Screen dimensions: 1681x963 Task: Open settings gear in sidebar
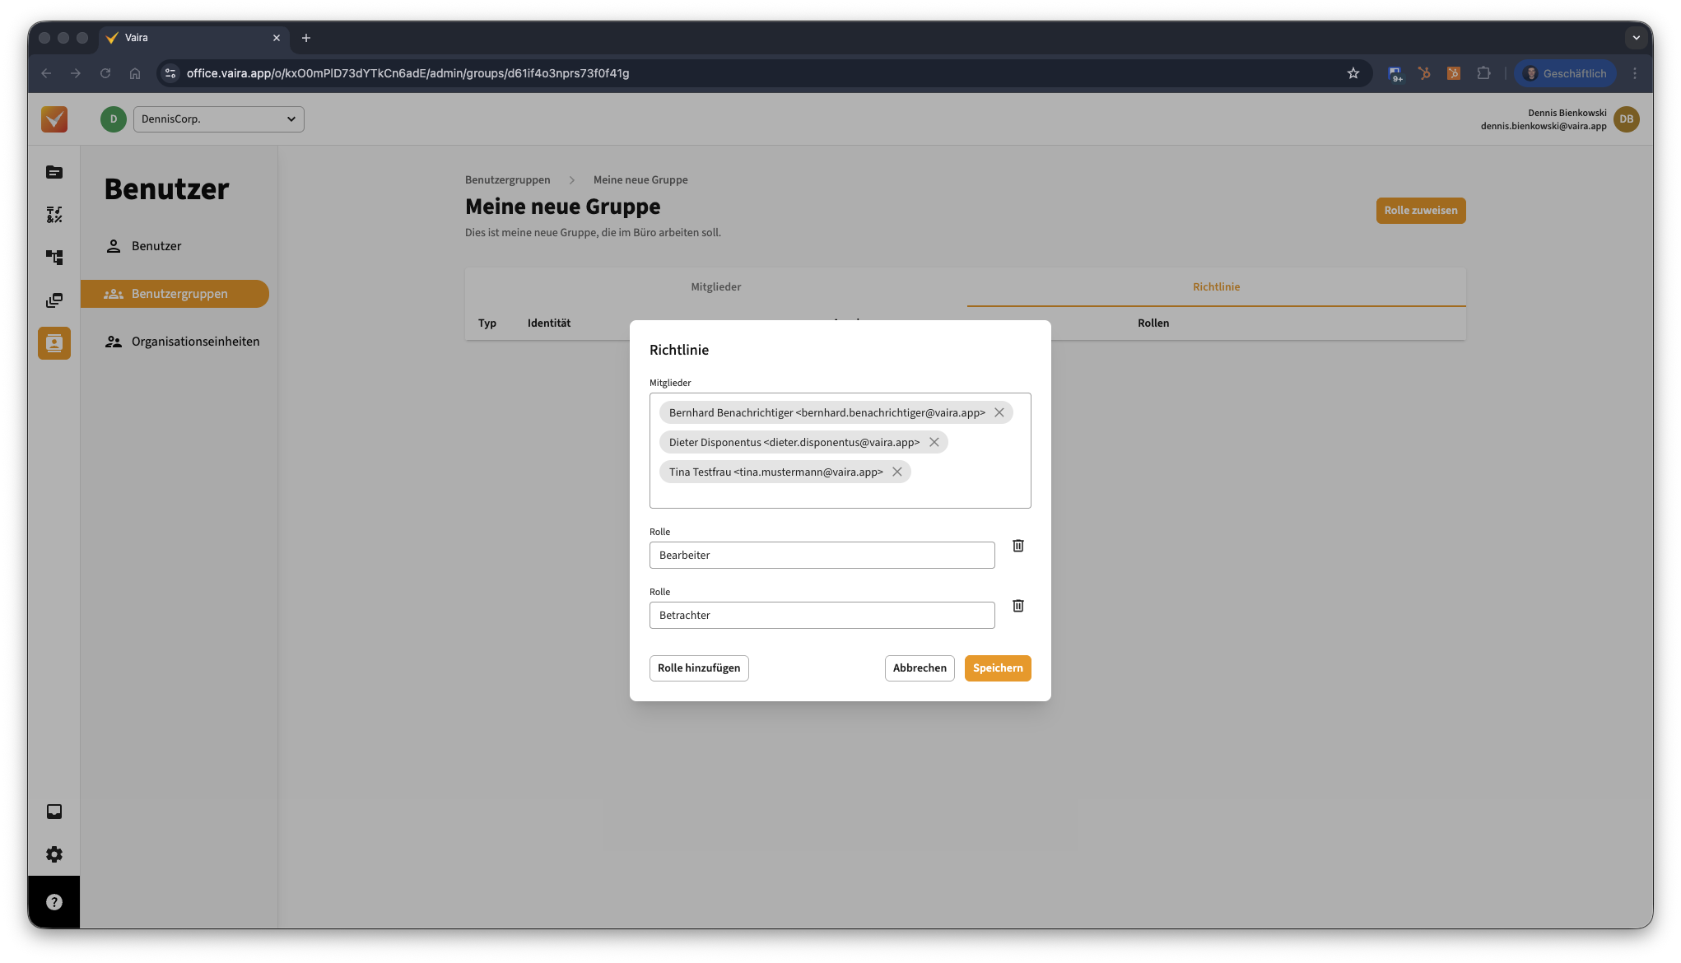point(54,854)
